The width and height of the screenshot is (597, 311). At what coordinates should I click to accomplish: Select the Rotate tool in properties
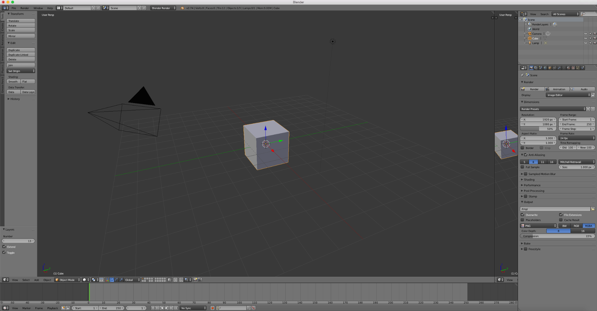pos(20,25)
